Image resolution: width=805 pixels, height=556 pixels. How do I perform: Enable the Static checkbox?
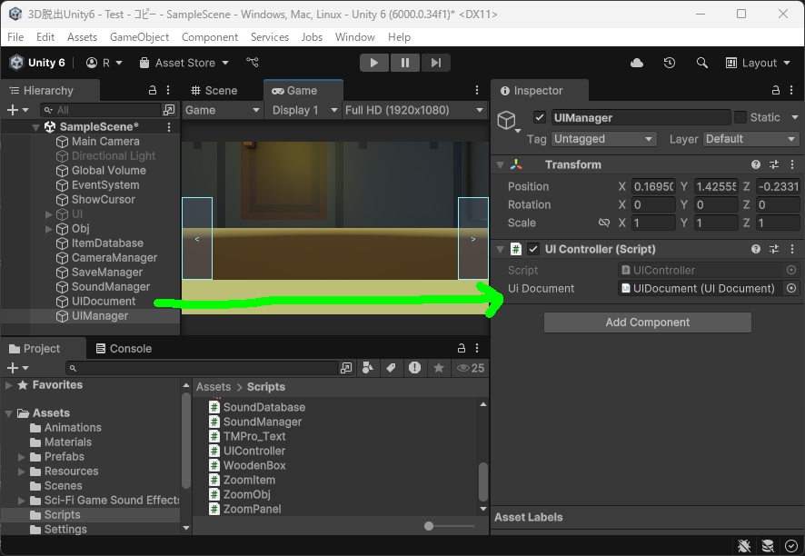(x=740, y=117)
